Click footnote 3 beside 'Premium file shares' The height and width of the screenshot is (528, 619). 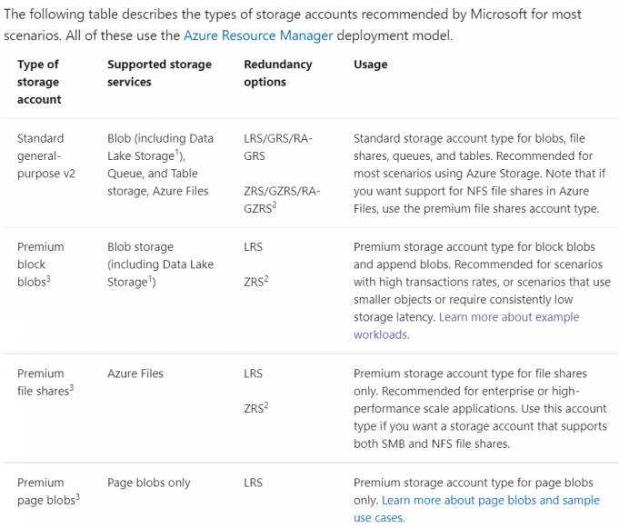(x=70, y=388)
